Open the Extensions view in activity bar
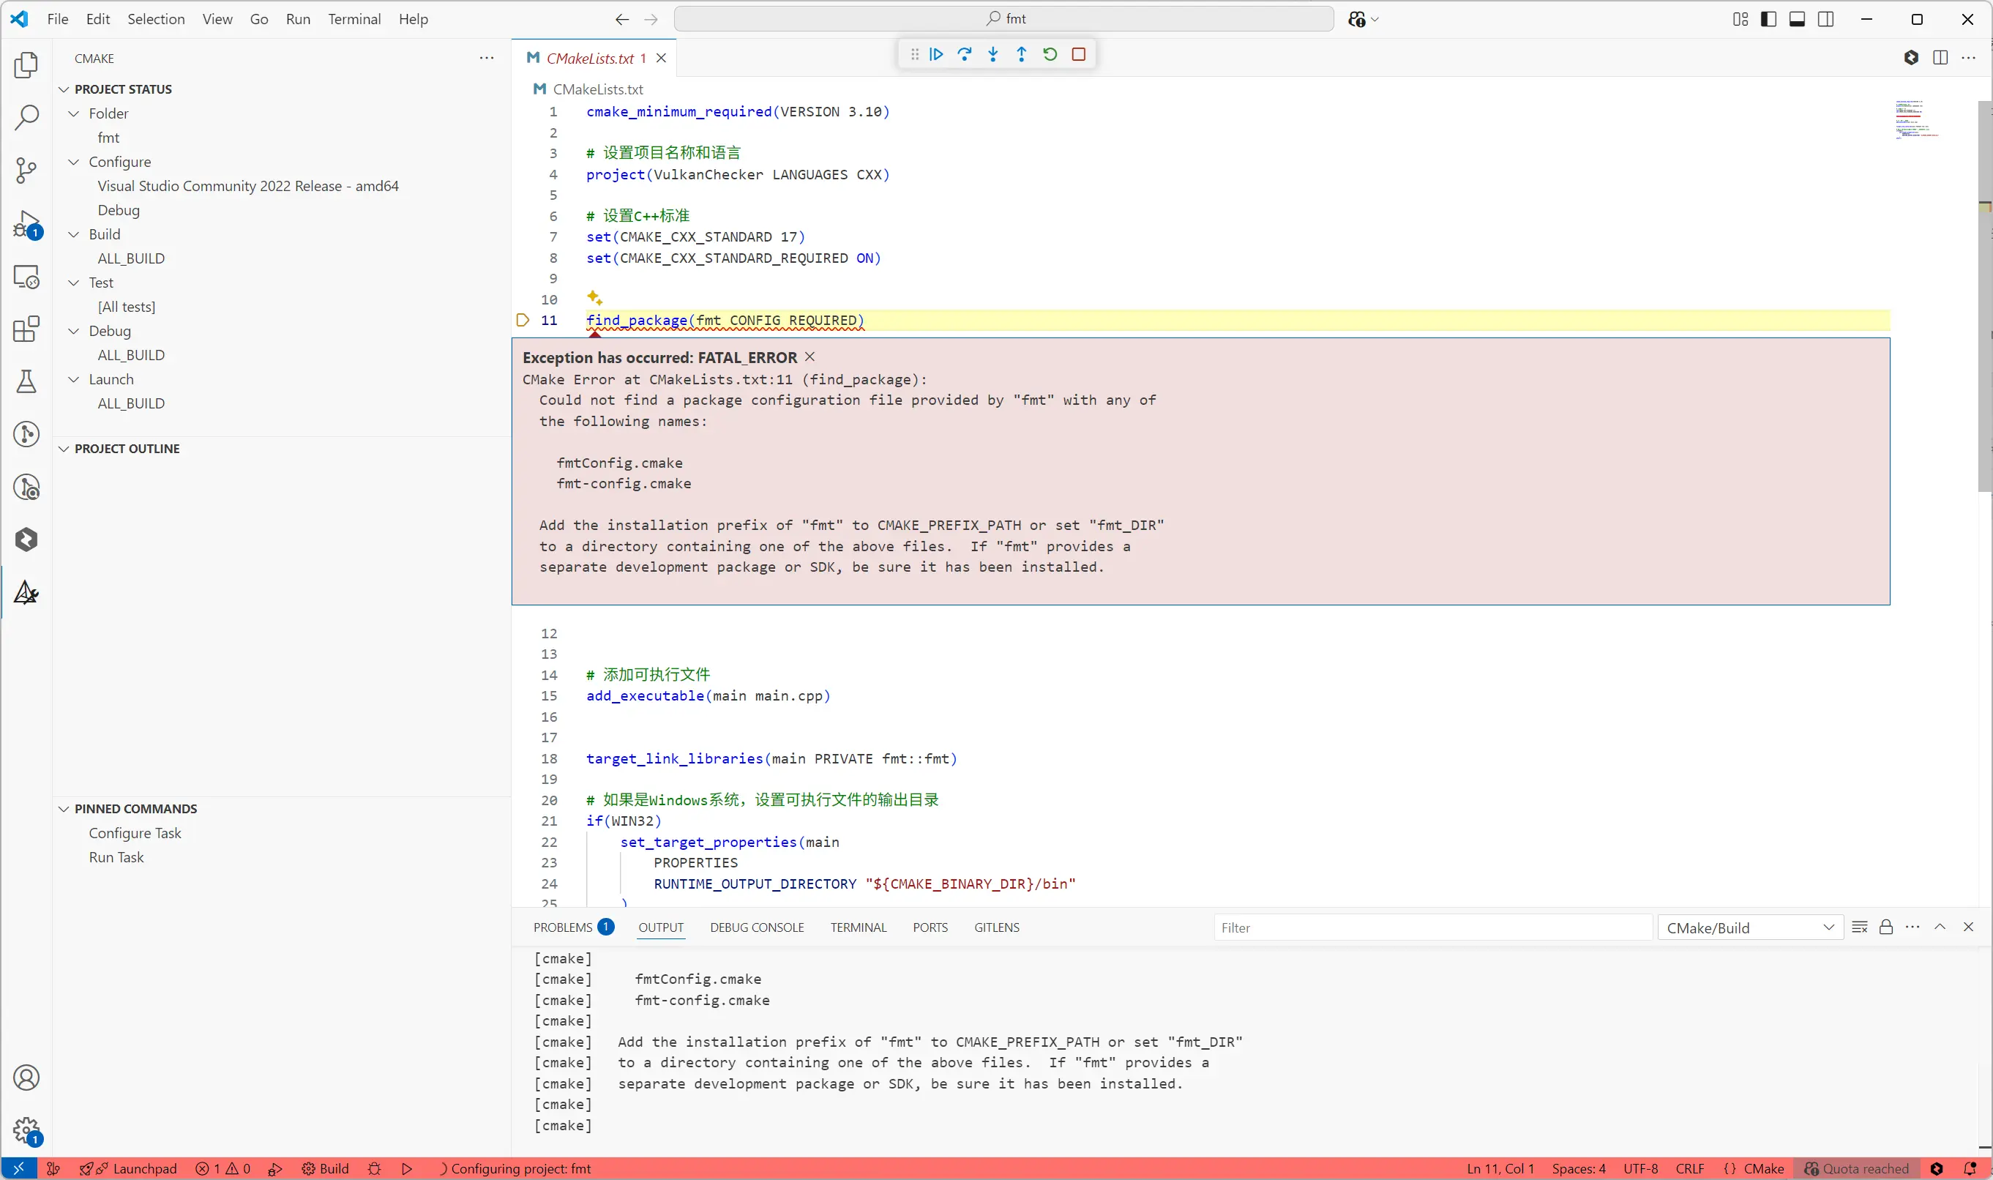This screenshot has height=1180, width=1993. [x=26, y=329]
